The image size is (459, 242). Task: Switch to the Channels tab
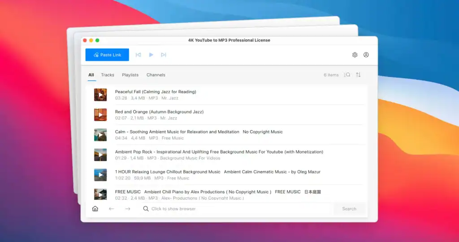tap(156, 75)
